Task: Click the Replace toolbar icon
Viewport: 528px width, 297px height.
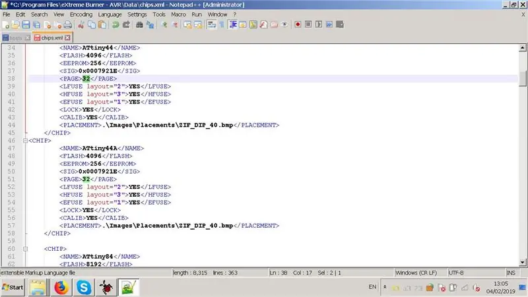Action: point(150,24)
